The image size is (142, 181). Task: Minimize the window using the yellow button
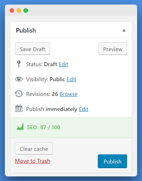click(19, 11)
